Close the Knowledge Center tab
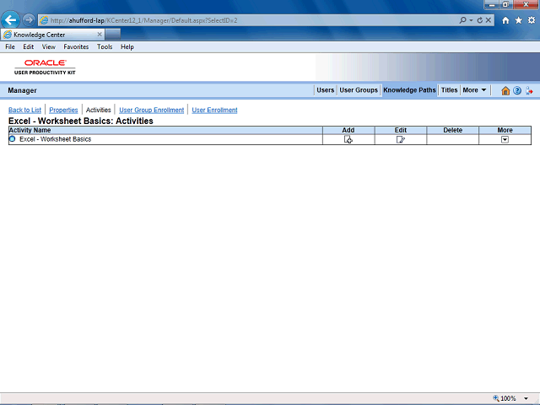 pos(100,35)
